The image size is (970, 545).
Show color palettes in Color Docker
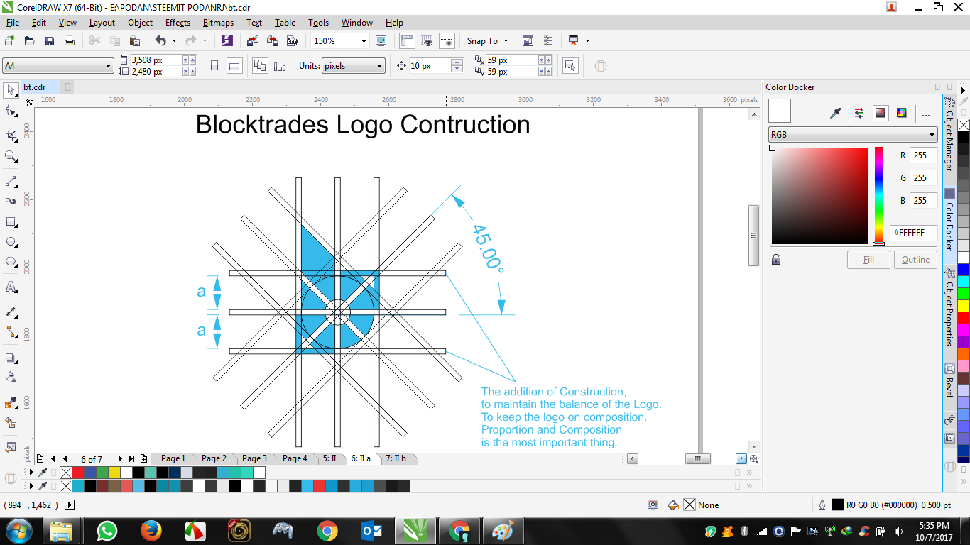pos(902,113)
